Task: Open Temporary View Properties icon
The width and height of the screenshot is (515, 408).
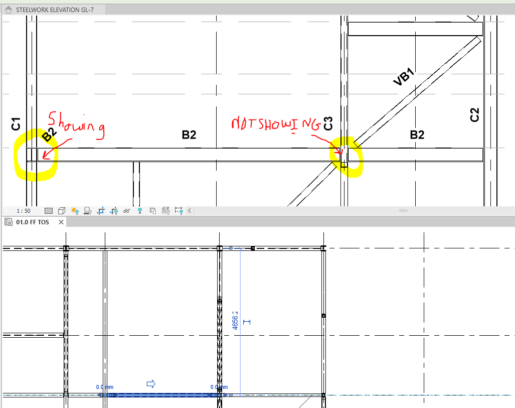Action: coord(154,210)
